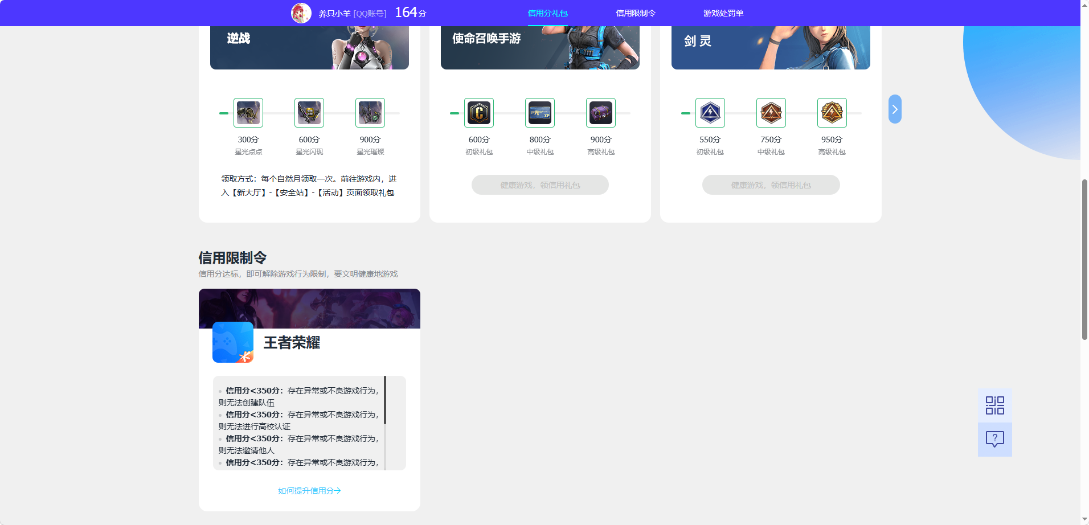The height and width of the screenshot is (525, 1089).
Task: Click 使命召唤手游 健康游戏，领信用礼包 button
Action: pos(540,185)
